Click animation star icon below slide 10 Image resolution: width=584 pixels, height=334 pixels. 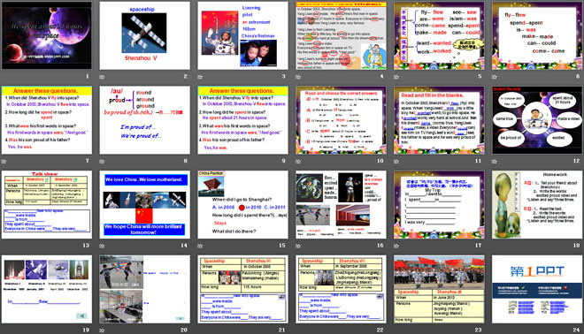pyautogui.click(x=298, y=162)
